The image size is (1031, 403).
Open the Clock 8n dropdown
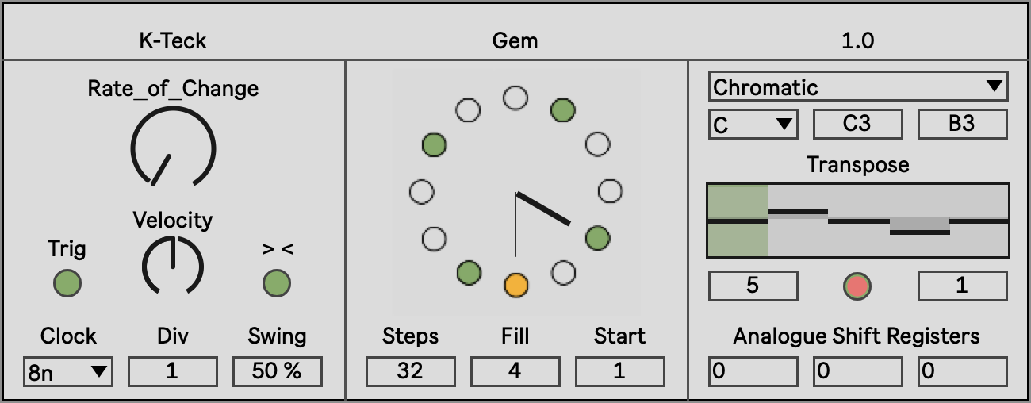click(x=68, y=371)
